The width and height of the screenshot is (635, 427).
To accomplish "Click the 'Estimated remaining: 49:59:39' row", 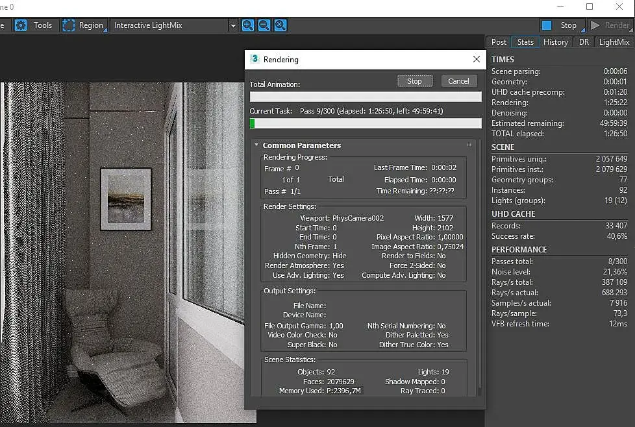I will coord(559,123).
